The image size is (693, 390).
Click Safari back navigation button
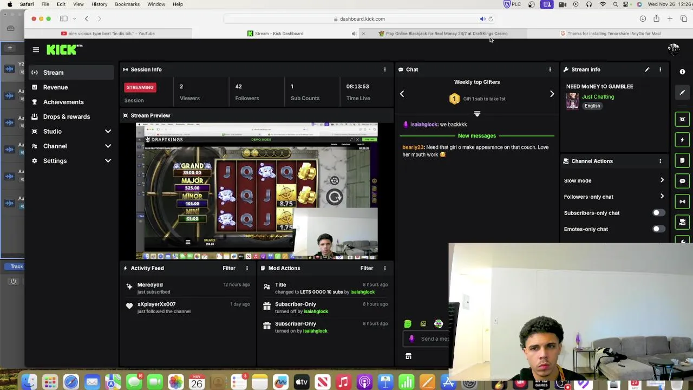[86, 19]
